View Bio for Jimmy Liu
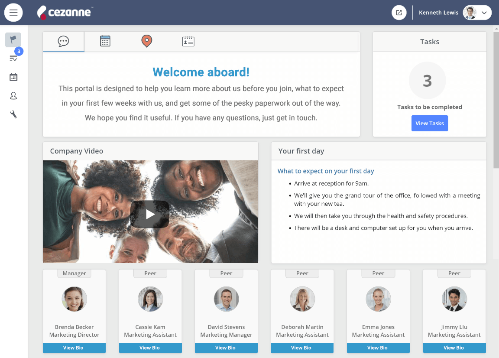The image size is (499, 358). pyautogui.click(x=454, y=348)
